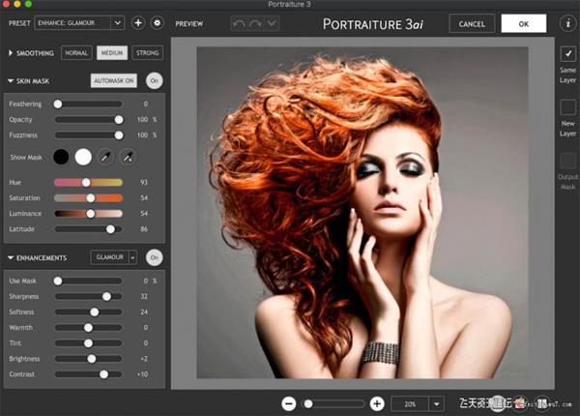Select the second eyedropper with plus

pos(128,157)
